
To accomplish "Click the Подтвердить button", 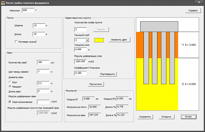I will click(x=108, y=74).
